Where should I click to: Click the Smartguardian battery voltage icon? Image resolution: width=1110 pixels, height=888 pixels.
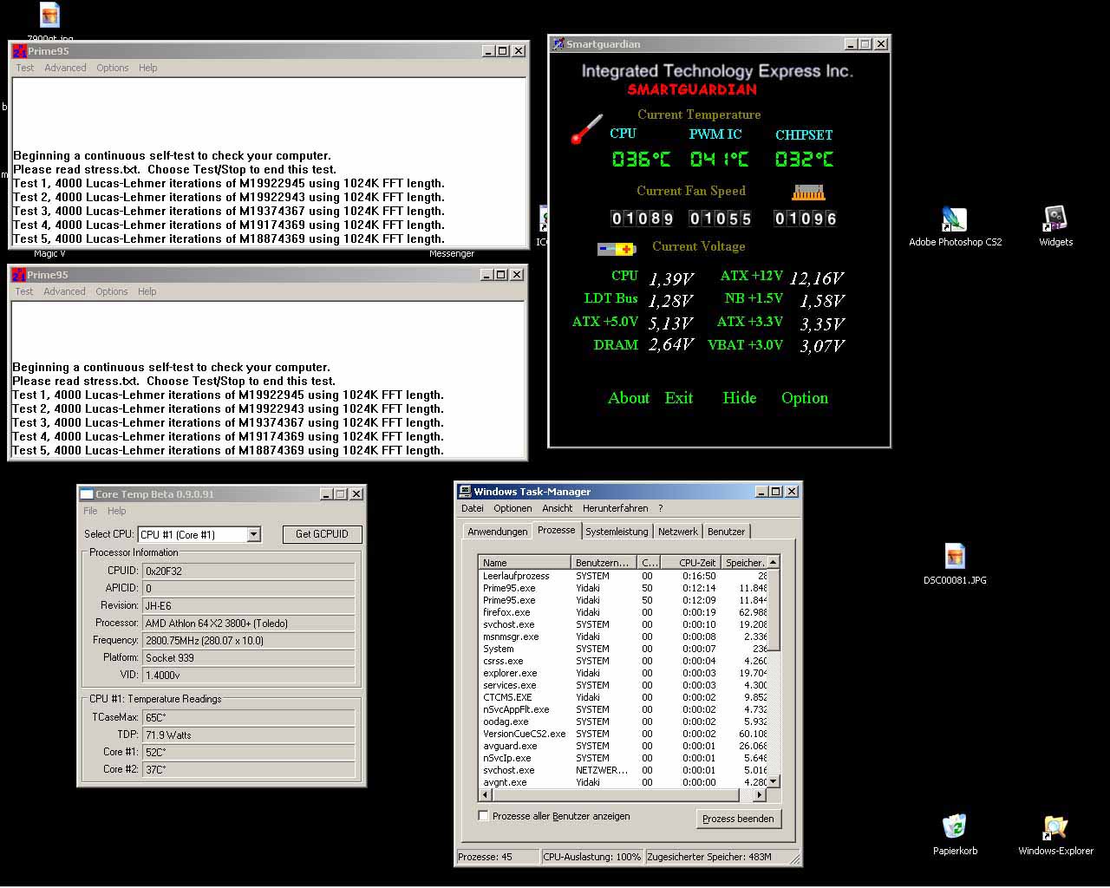pos(617,249)
